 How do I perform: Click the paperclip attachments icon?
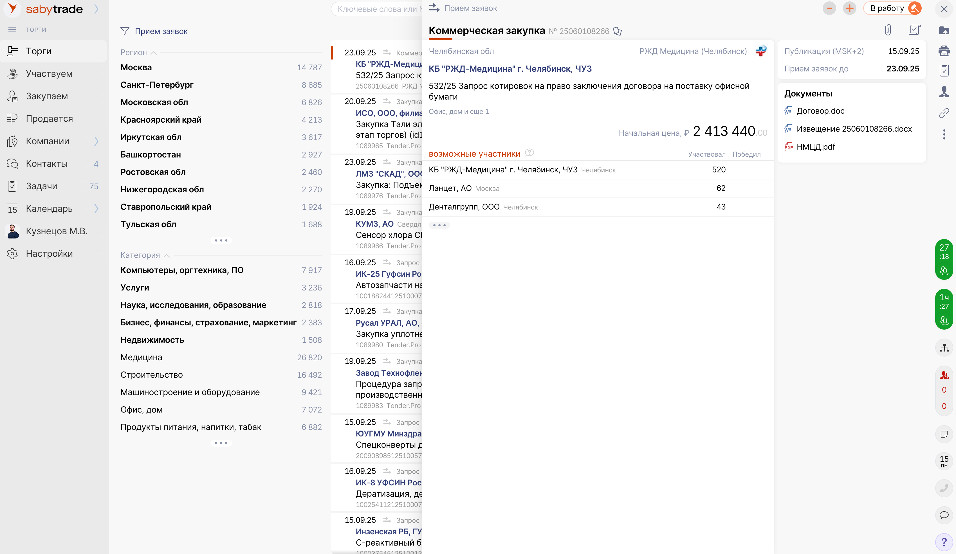point(888,30)
